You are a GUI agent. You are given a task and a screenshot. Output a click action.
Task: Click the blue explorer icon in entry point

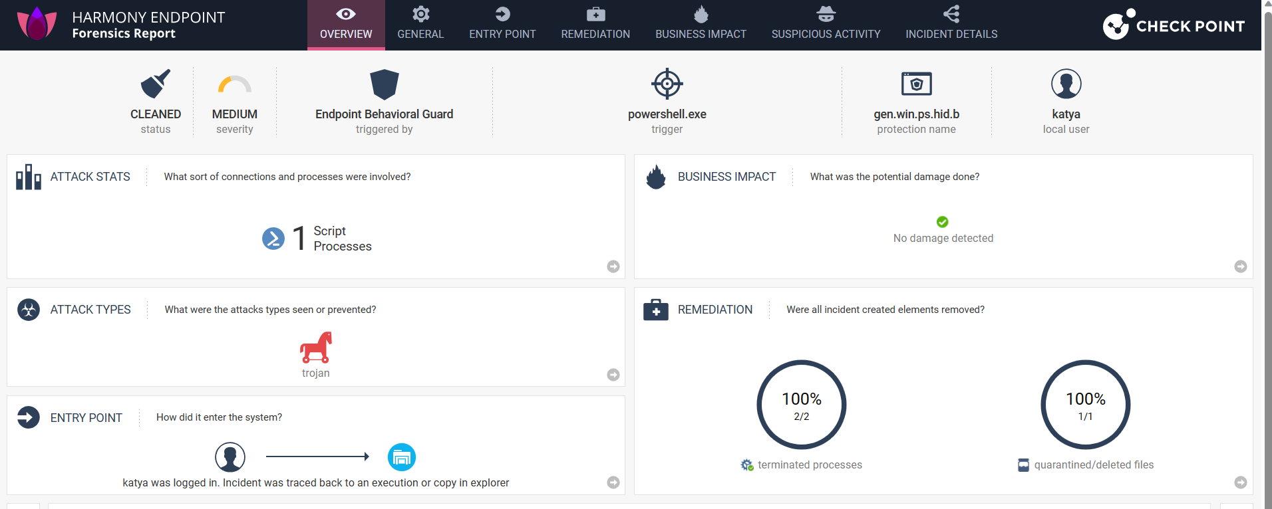point(402,457)
